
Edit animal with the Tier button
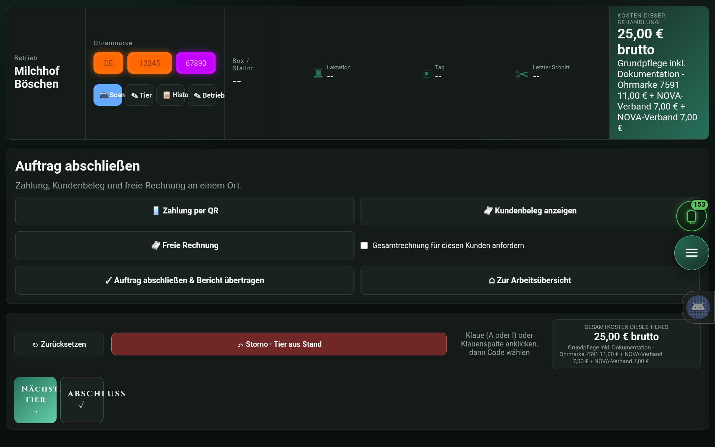coord(139,95)
